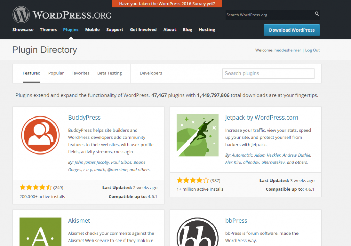Open author r-a-y link

point(87,170)
